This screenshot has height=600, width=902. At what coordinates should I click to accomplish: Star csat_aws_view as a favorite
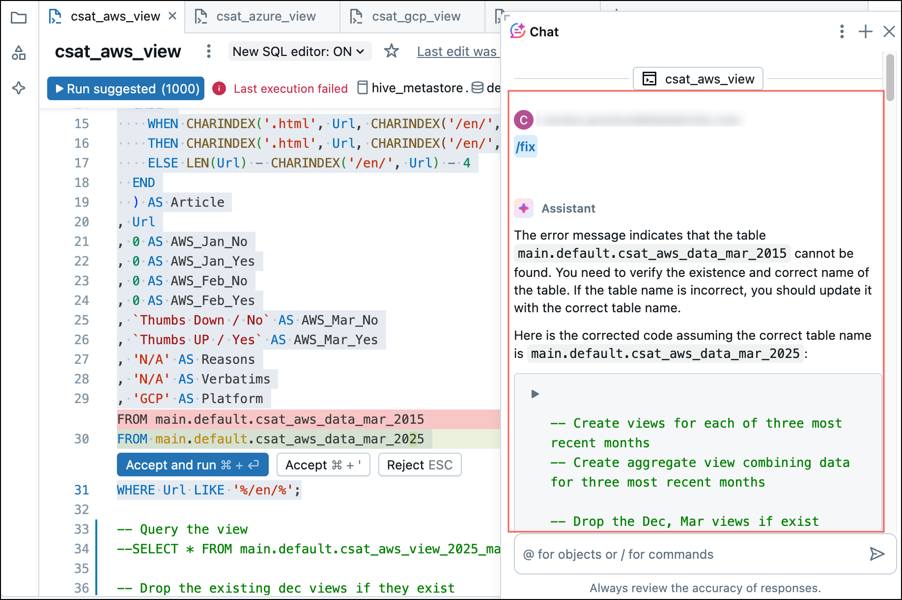[391, 51]
